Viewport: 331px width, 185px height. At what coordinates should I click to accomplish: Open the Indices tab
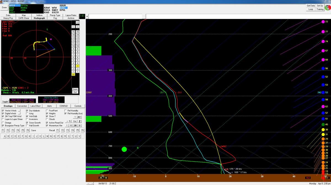39,15
